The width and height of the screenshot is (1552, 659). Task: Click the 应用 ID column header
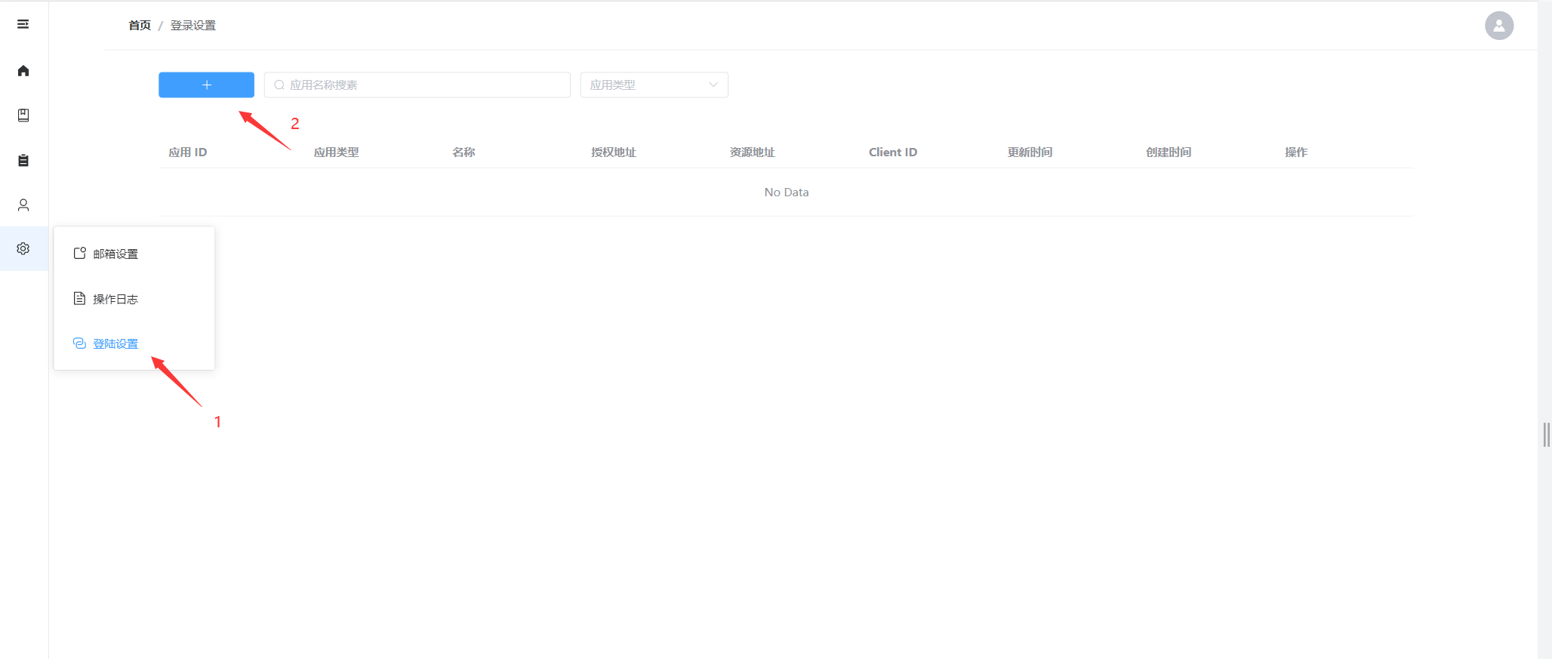click(188, 152)
